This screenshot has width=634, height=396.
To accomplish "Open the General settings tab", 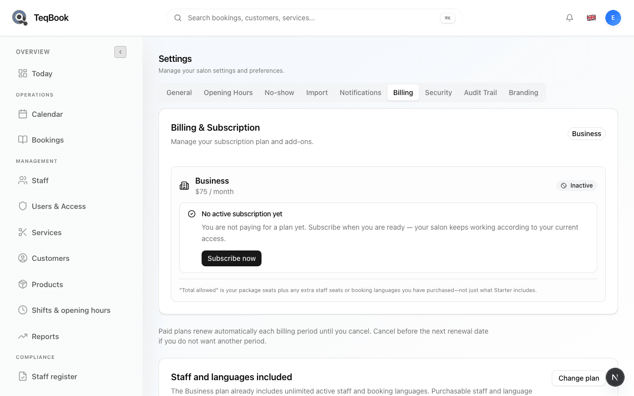I will [179, 93].
